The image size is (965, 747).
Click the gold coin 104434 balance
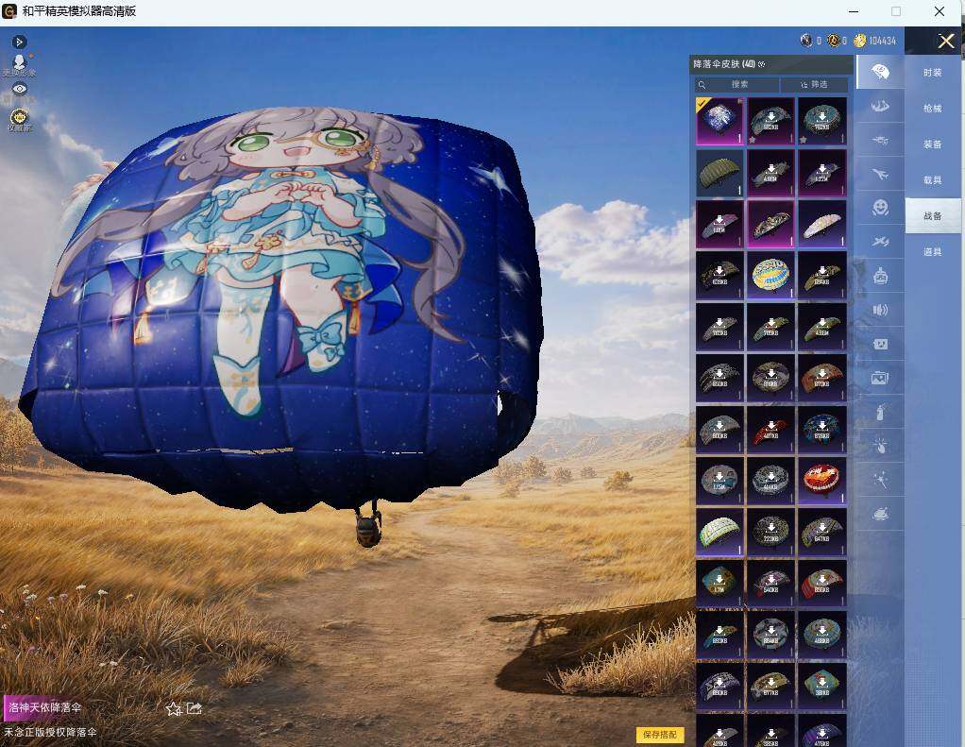coord(875,41)
